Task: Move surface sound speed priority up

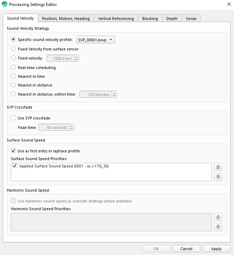Action: pyautogui.click(x=218, y=167)
